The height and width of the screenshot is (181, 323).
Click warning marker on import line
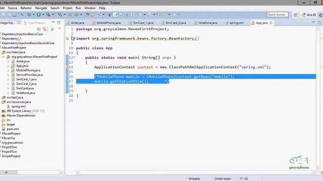pos(67,38)
